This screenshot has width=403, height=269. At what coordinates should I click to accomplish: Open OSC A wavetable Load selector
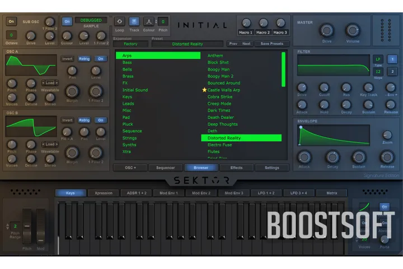(50, 82)
